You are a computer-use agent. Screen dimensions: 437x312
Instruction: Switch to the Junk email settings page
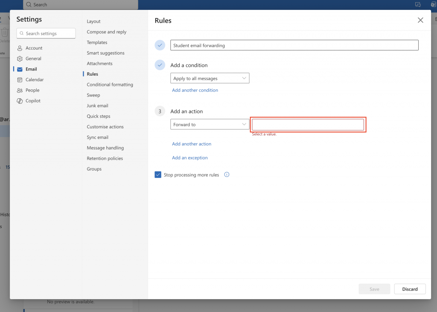(x=97, y=106)
